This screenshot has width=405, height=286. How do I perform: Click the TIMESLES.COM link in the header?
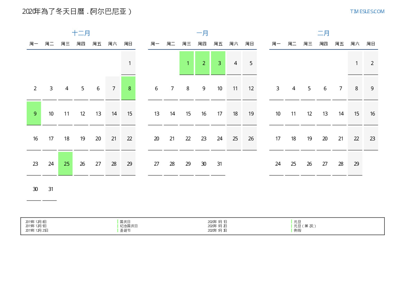[367, 11]
